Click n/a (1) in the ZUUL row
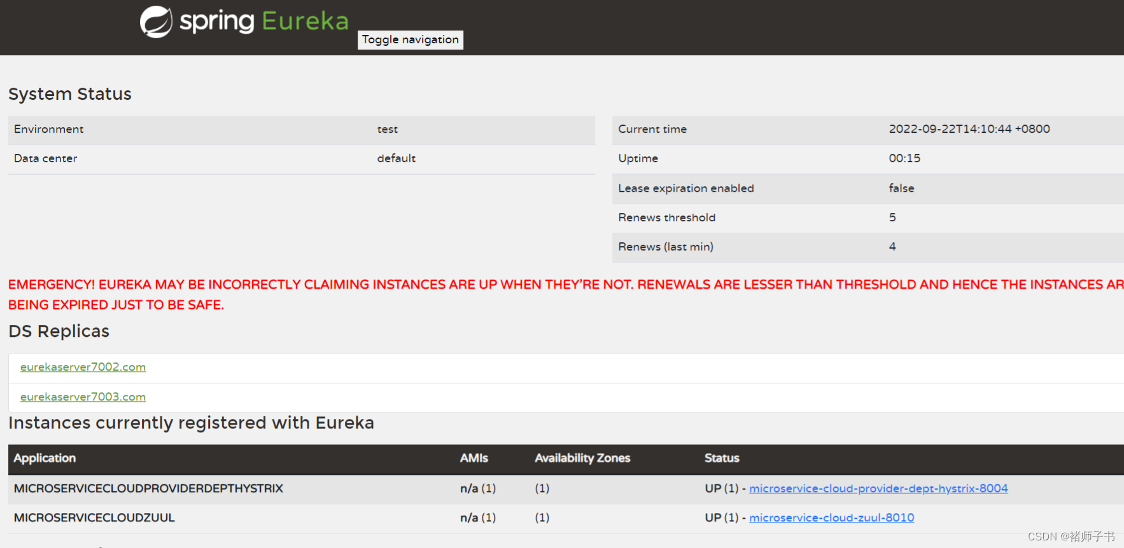Screen dimensions: 1124x548 click(x=478, y=517)
